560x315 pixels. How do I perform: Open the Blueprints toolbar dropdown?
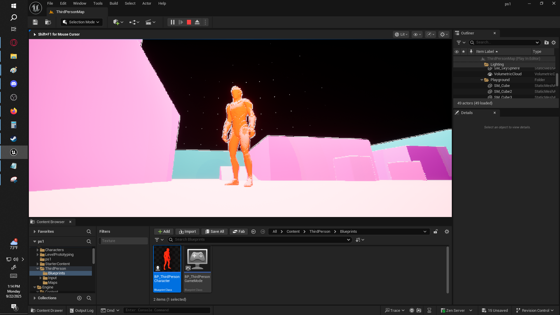click(134, 22)
